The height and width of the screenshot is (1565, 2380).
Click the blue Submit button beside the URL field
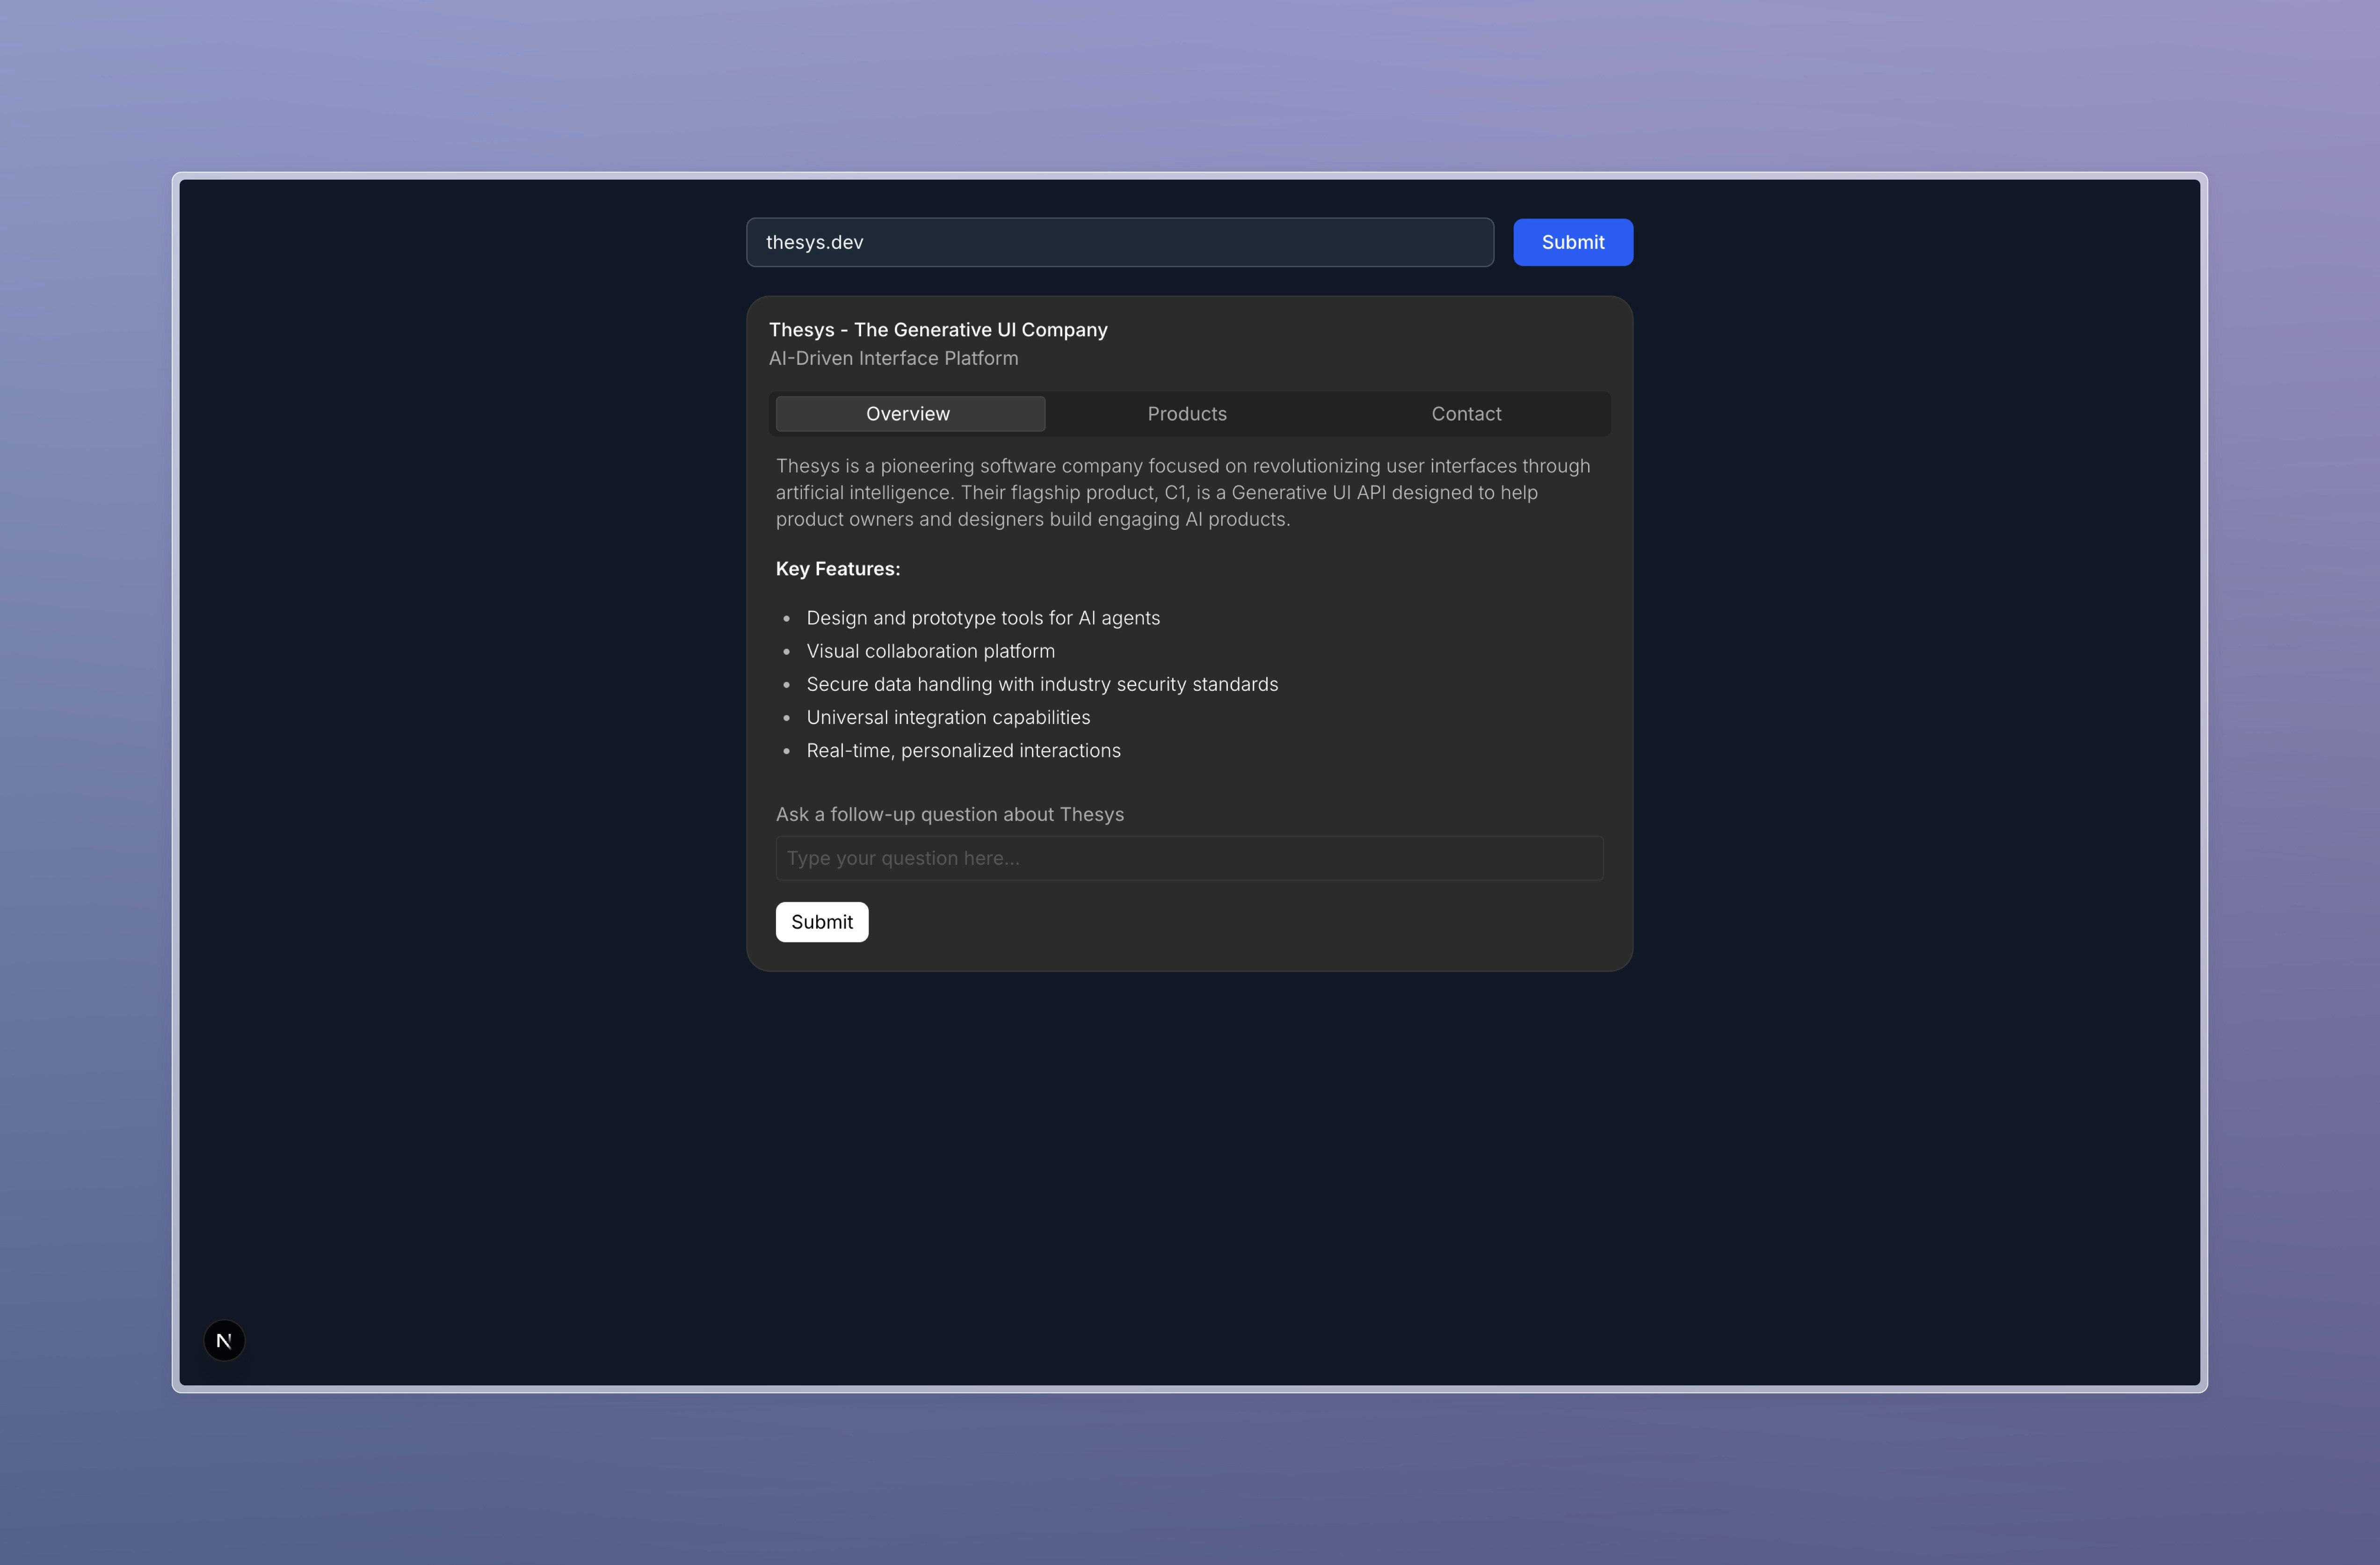click(1572, 242)
